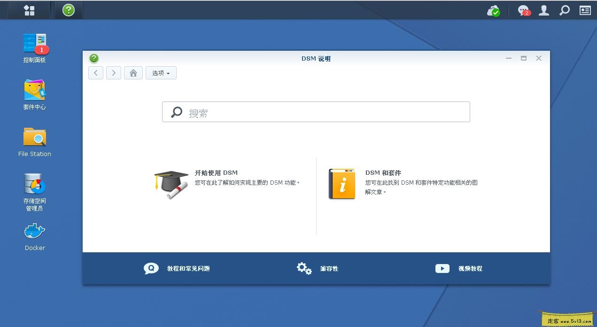Open the widgets panel icon at top right
597x327 pixels.
pos(584,10)
